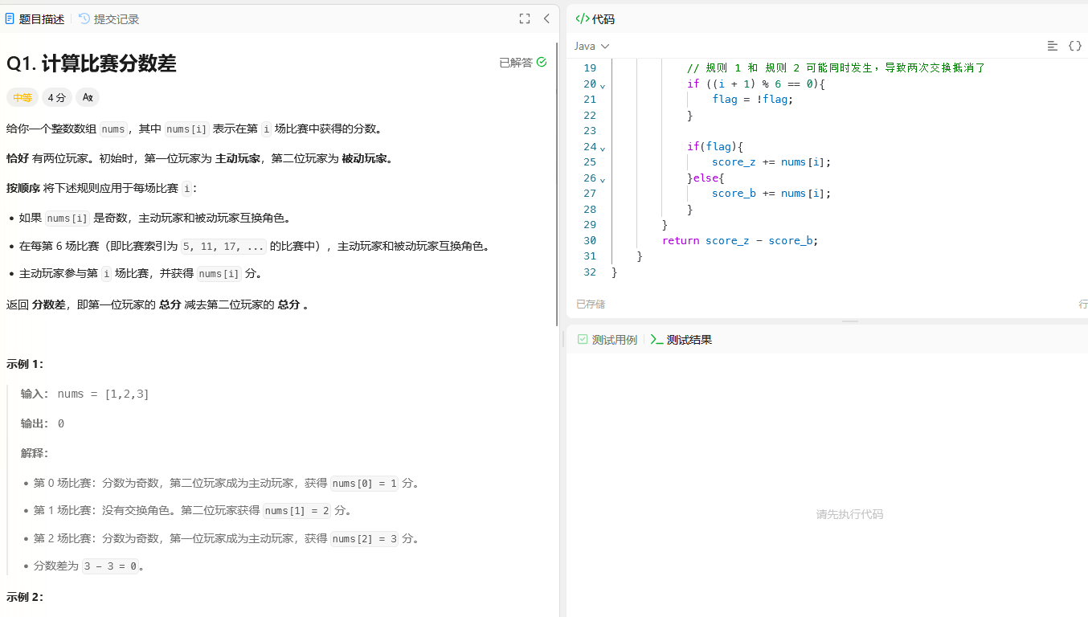Click the submission history clock icon
This screenshot has height=617, width=1088.
coord(84,18)
